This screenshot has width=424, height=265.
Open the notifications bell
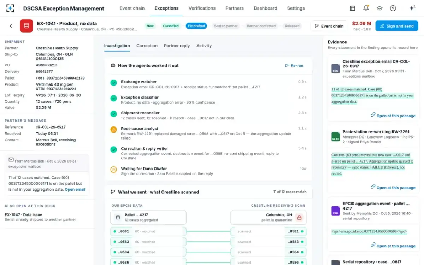366,8
